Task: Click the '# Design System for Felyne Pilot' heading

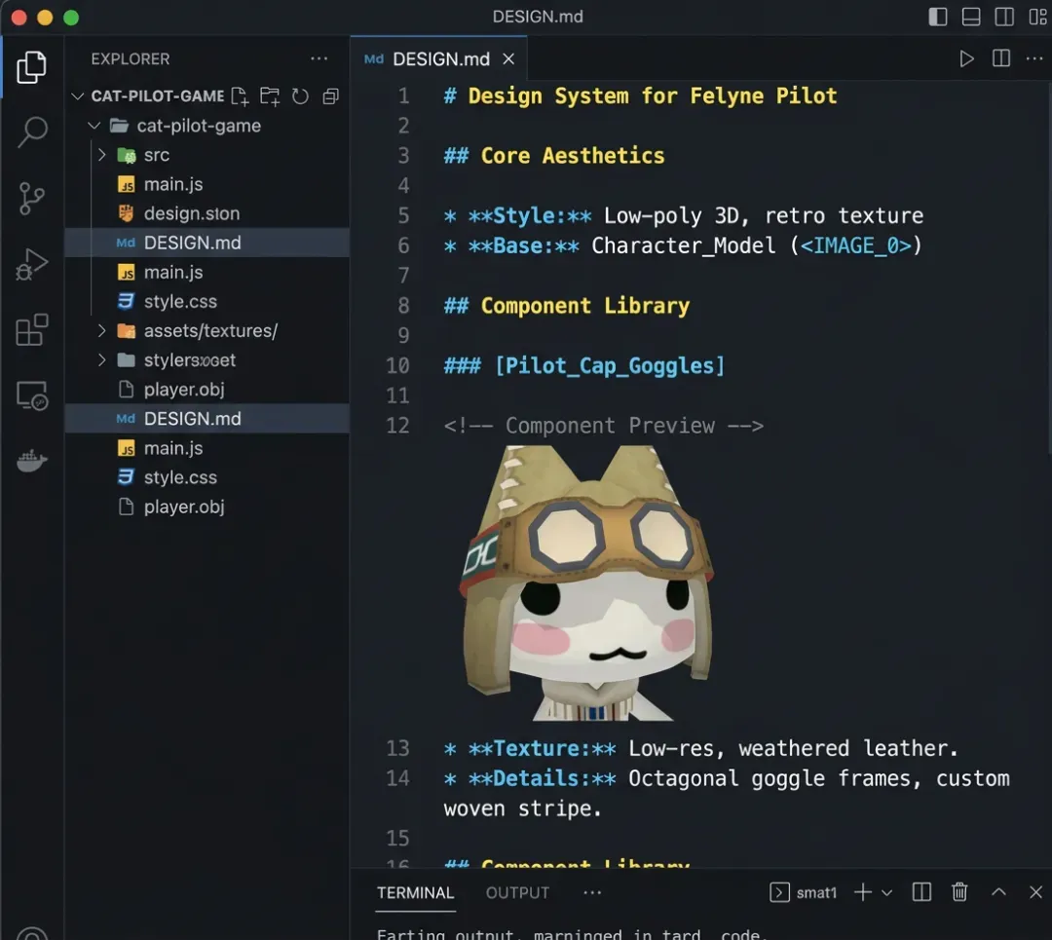Action: pos(640,95)
